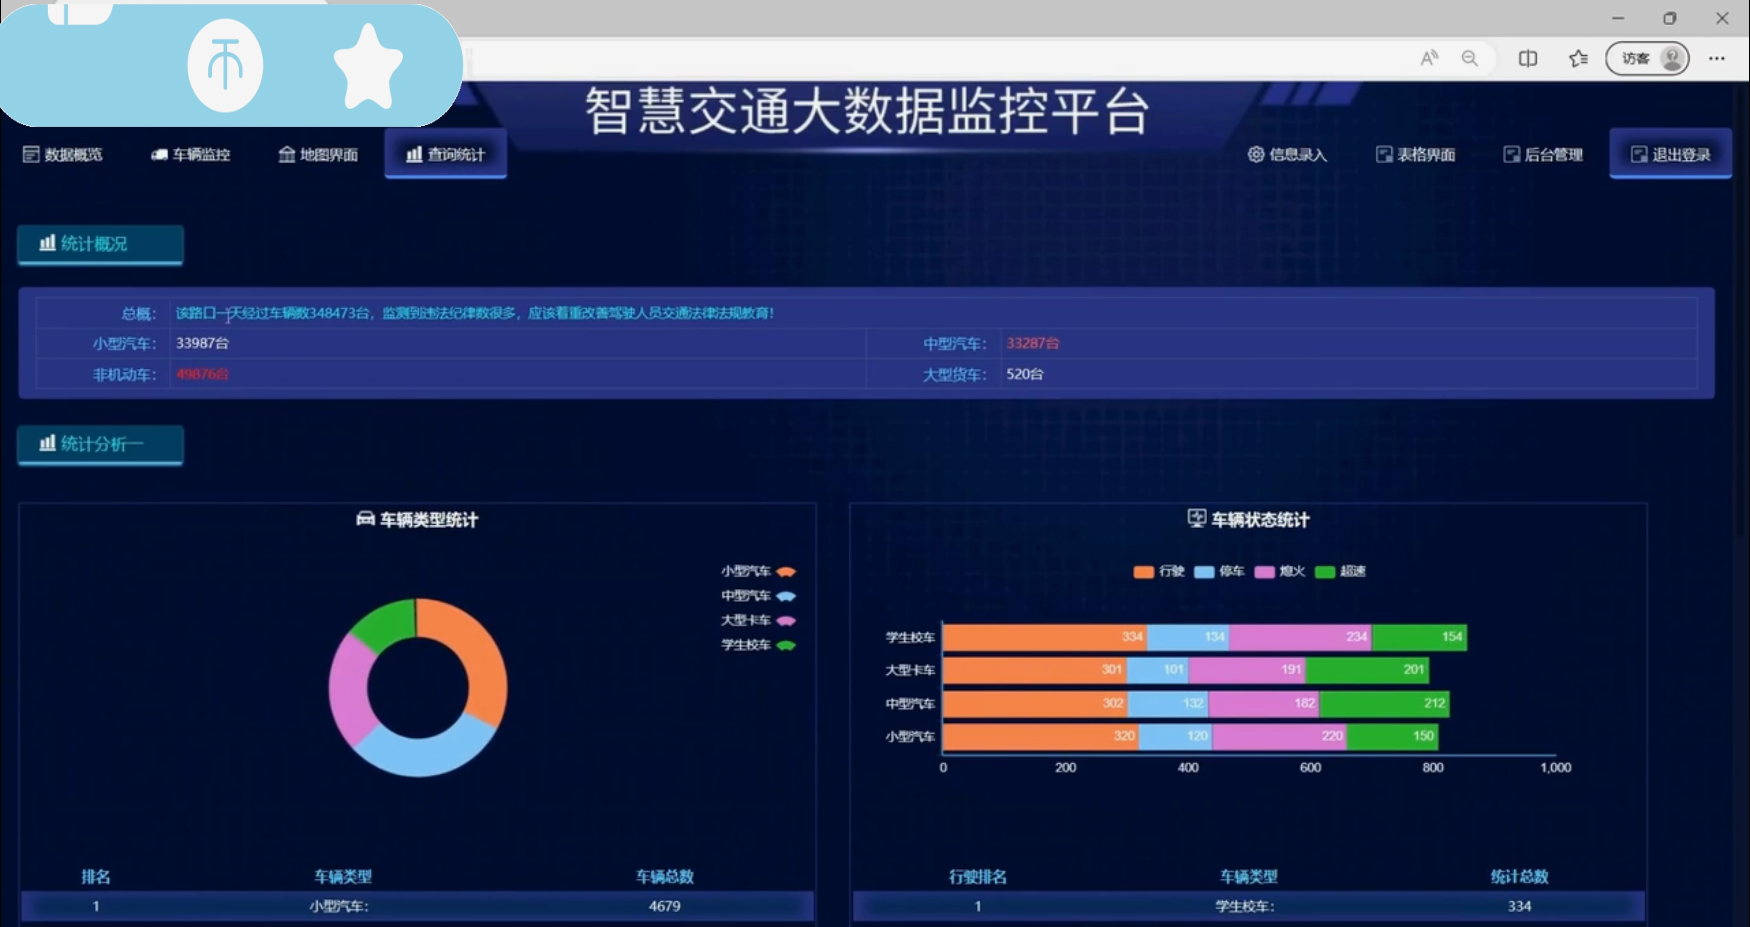Click the read aloud icon in the browser toolbar
This screenshot has height=927, width=1750.
click(x=1429, y=58)
